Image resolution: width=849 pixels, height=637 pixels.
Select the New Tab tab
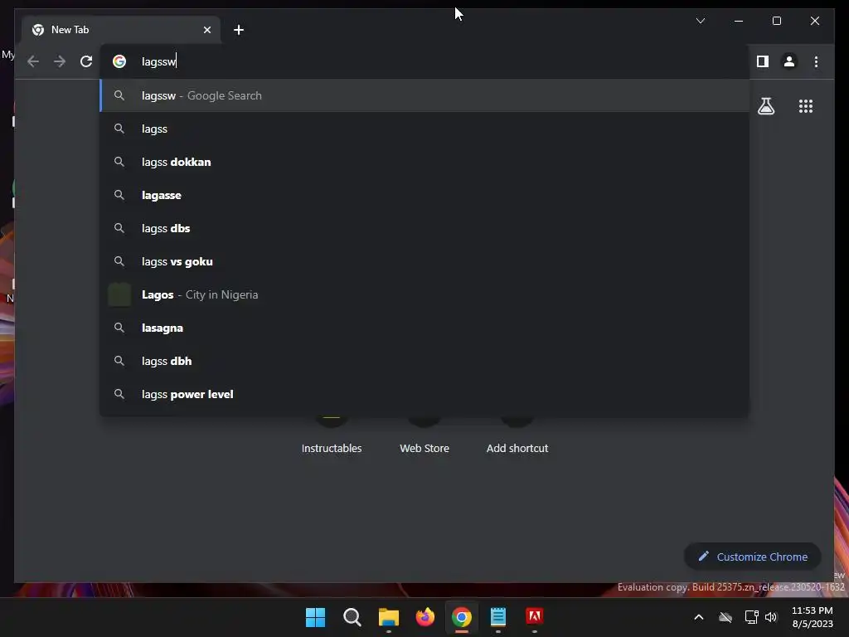(x=121, y=30)
